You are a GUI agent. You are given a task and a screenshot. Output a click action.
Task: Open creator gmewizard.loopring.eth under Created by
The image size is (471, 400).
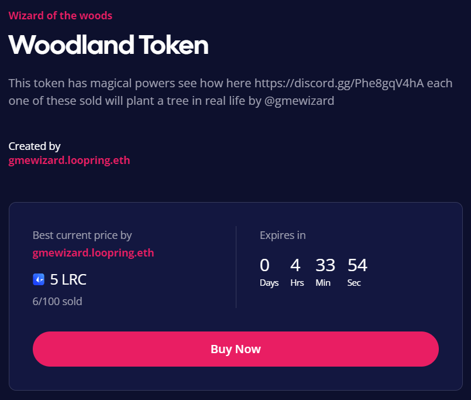69,160
